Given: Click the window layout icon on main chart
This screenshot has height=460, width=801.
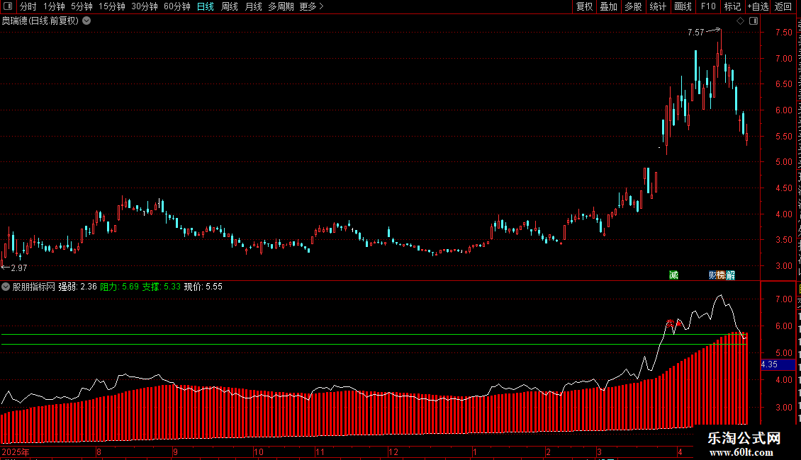Looking at the screenshot, I should [754, 21].
